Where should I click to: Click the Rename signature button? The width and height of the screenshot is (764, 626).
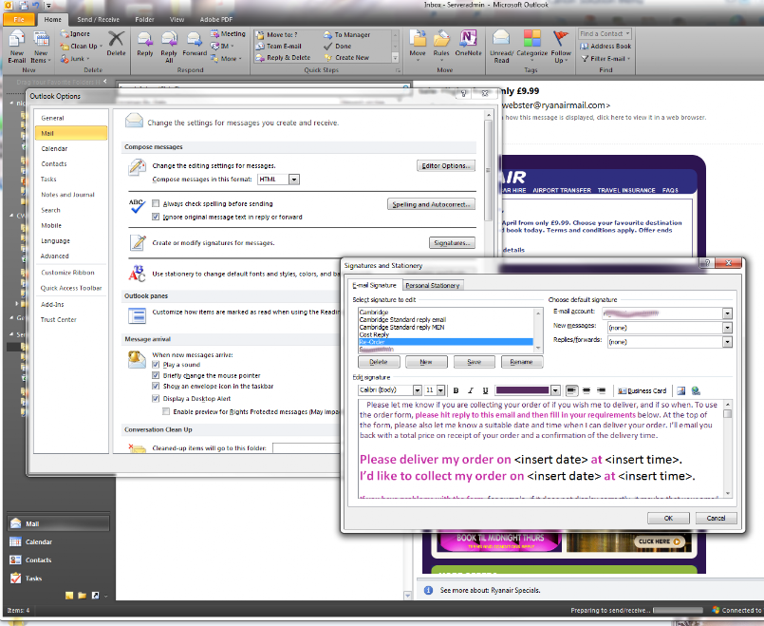tap(521, 362)
